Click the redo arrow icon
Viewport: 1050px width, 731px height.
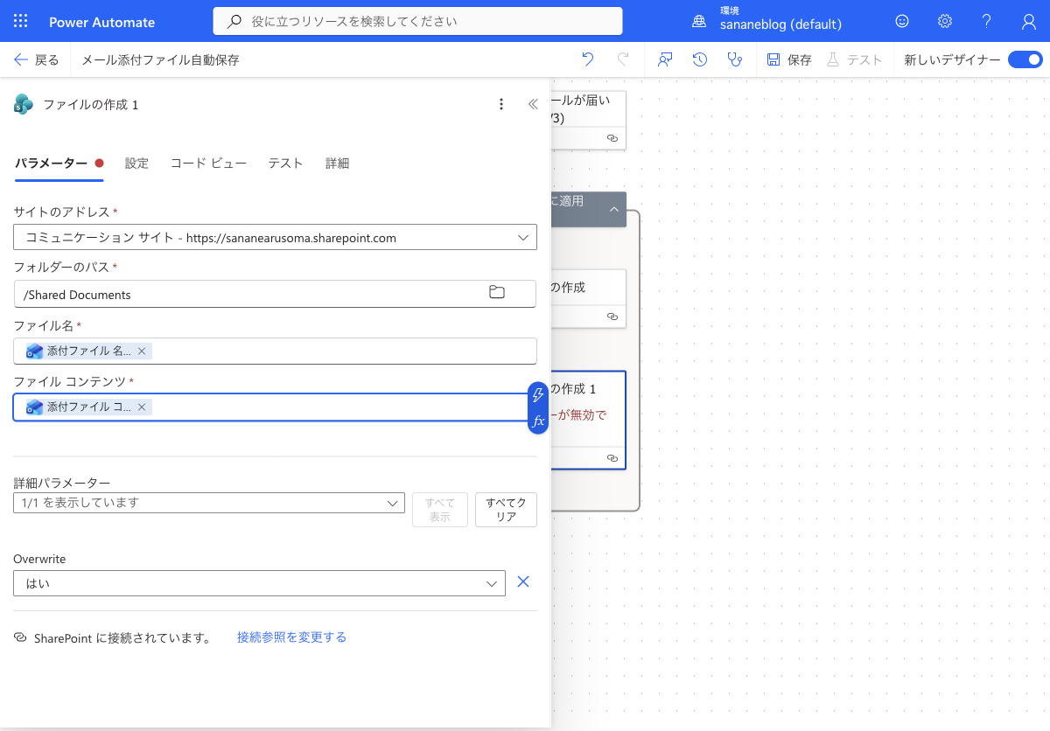[623, 59]
